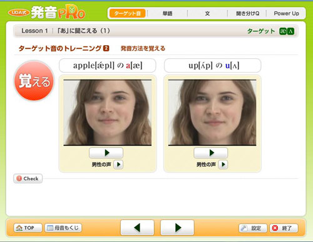
Task: Click the Check button
Action: [28, 179]
